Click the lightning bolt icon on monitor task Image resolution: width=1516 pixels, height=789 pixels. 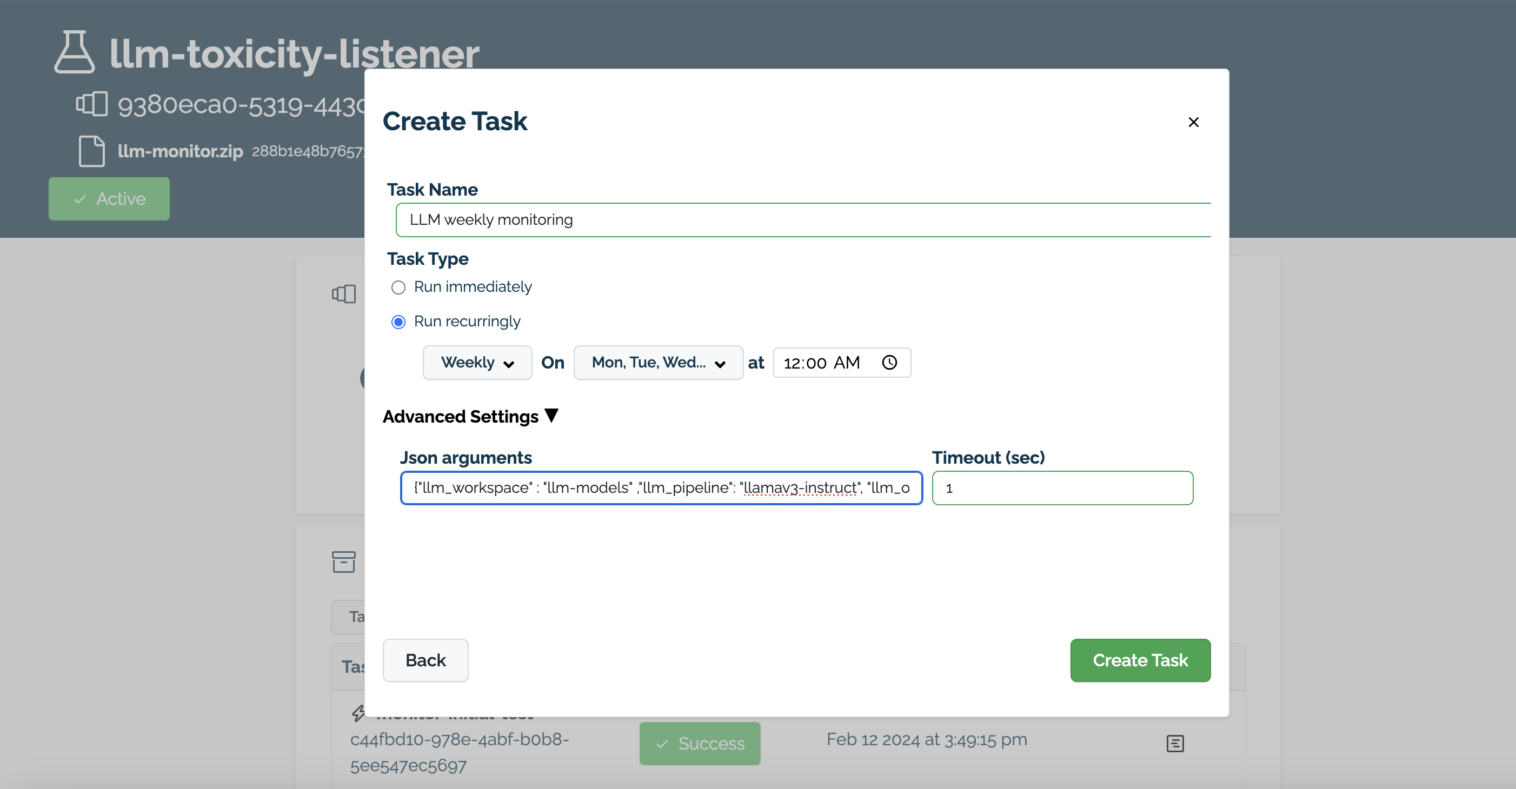(x=358, y=714)
